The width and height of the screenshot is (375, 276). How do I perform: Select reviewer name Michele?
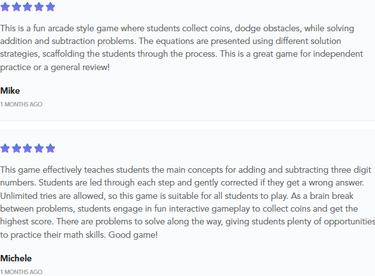click(x=16, y=258)
